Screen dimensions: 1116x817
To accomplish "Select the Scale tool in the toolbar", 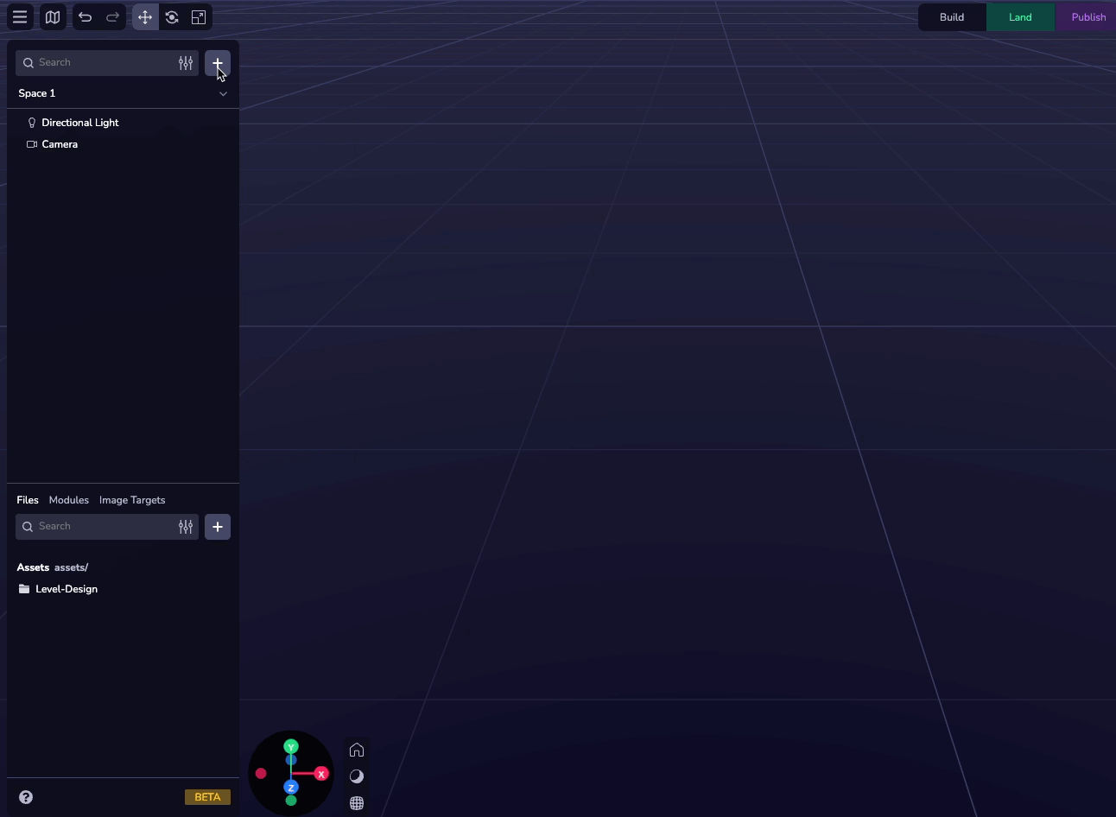I will point(198,16).
